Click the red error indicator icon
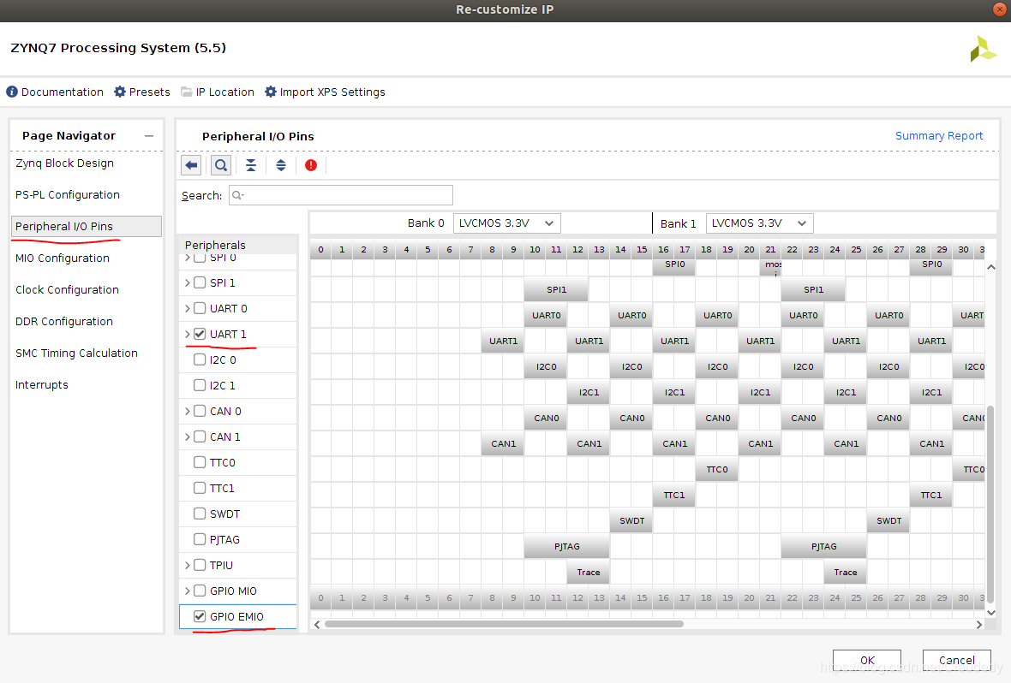Viewport: 1011px width, 683px height. tap(311, 165)
